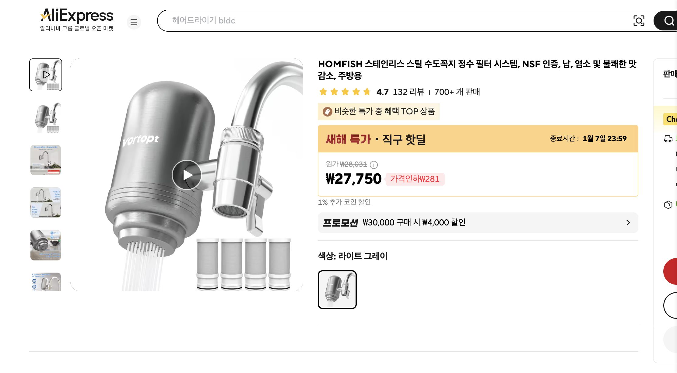Play the main product video

tap(186, 174)
